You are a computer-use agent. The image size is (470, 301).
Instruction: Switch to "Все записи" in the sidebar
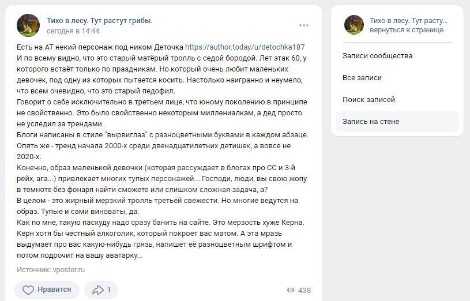pos(362,78)
